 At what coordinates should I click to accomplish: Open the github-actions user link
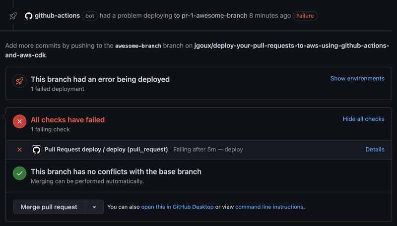click(x=57, y=16)
